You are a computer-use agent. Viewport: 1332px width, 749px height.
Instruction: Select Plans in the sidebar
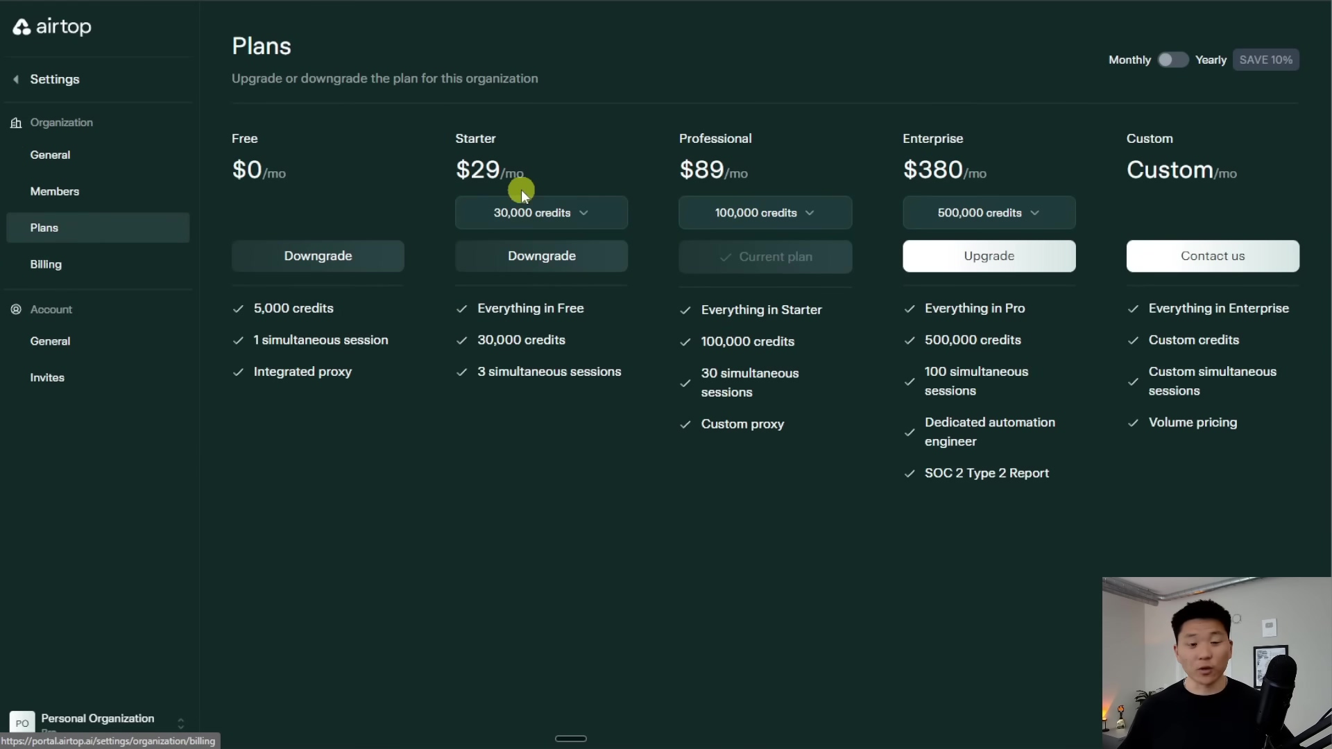click(98, 227)
